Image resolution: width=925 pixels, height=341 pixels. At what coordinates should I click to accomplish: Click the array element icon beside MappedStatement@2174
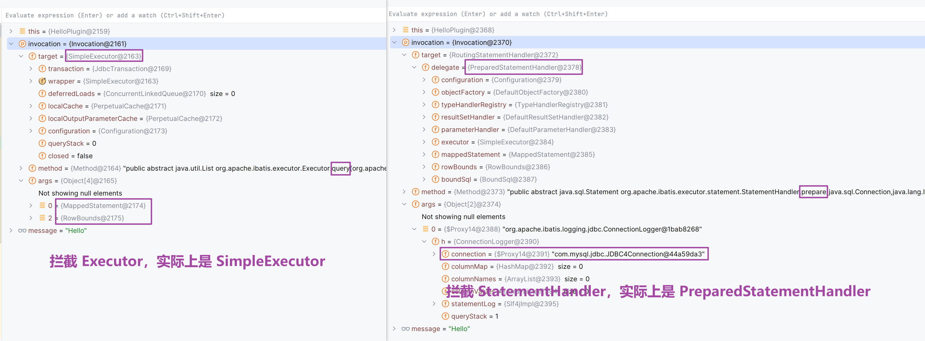click(42, 206)
